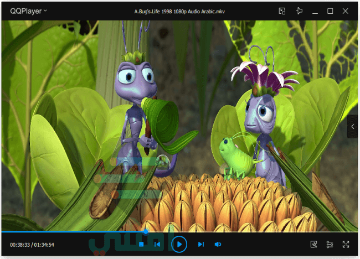
Task: Skip to the previous video
Action: (157, 244)
